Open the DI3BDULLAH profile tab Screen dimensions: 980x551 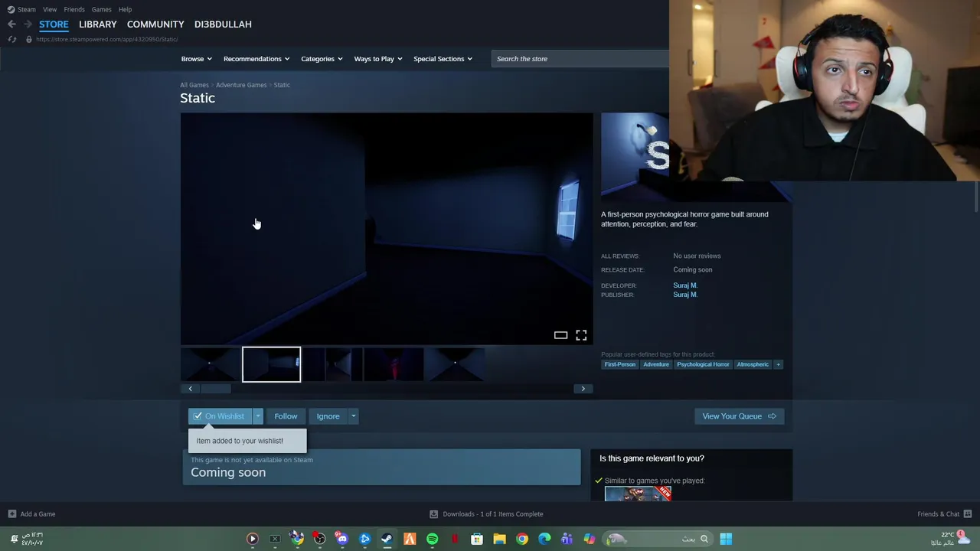tap(223, 24)
